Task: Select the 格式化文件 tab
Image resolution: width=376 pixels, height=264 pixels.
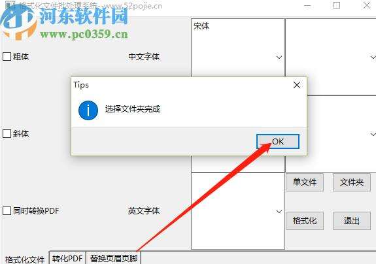Action: coord(25,259)
